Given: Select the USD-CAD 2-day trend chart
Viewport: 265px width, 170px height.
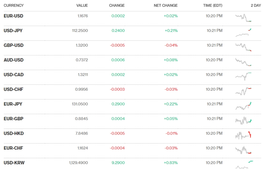Looking at the screenshot, I should pos(243,76).
